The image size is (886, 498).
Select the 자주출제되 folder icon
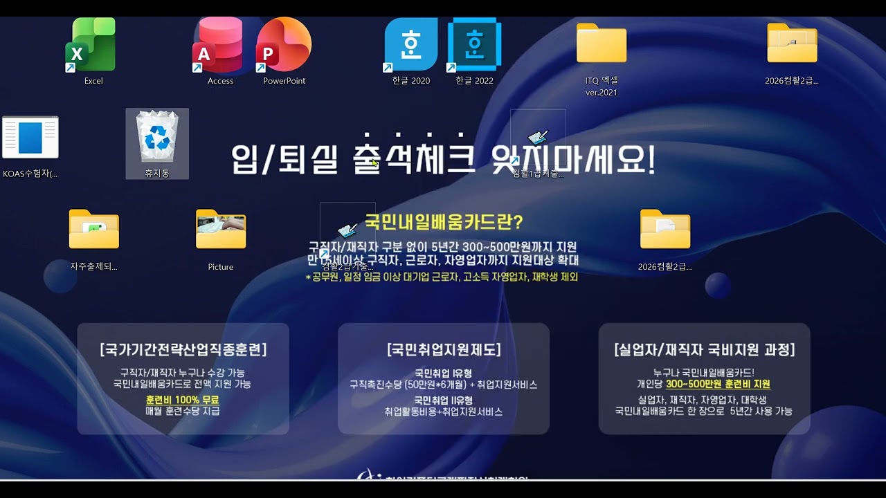point(94,229)
